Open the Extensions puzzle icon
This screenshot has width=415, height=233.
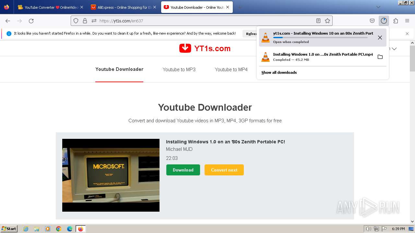pos(396,21)
